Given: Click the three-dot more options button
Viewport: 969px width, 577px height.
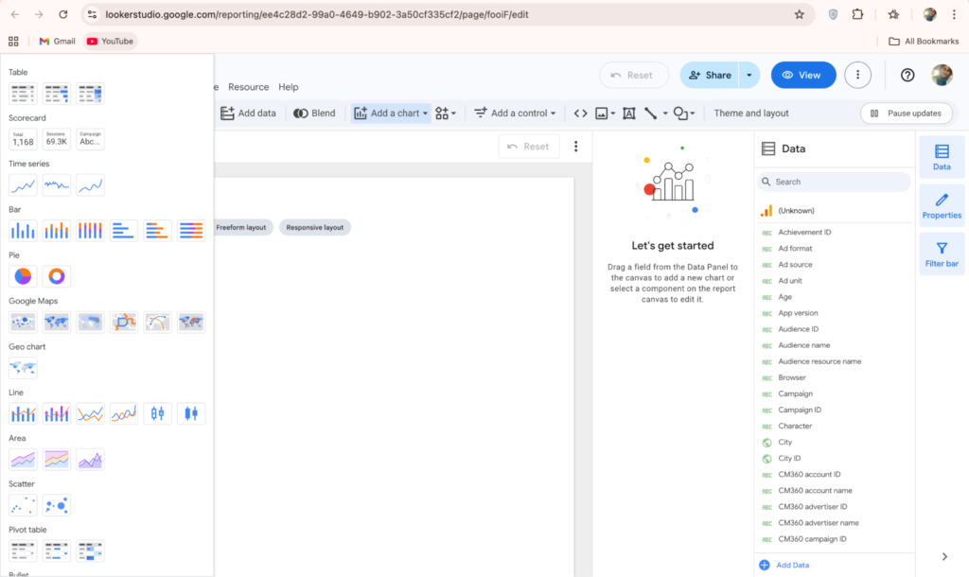Looking at the screenshot, I should click(857, 75).
